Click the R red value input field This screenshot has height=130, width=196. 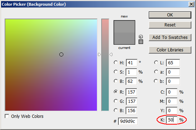131,92
